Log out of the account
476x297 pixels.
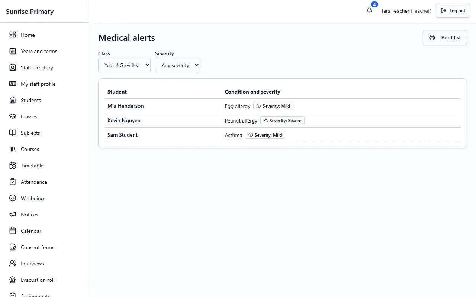point(453,11)
